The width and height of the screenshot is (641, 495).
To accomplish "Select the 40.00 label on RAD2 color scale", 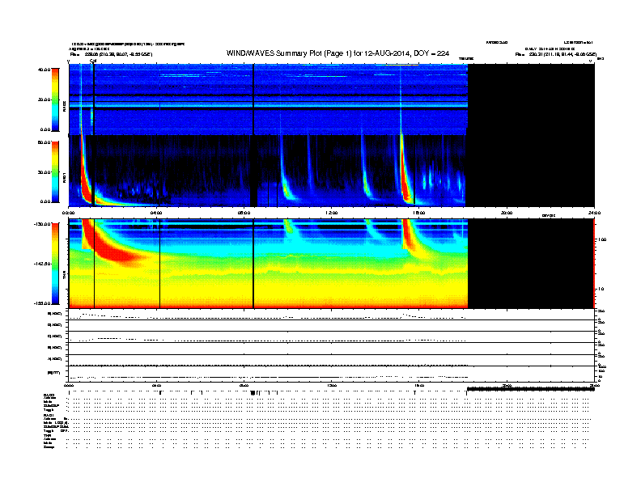I will pyautogui.click(x=44, y=70).
